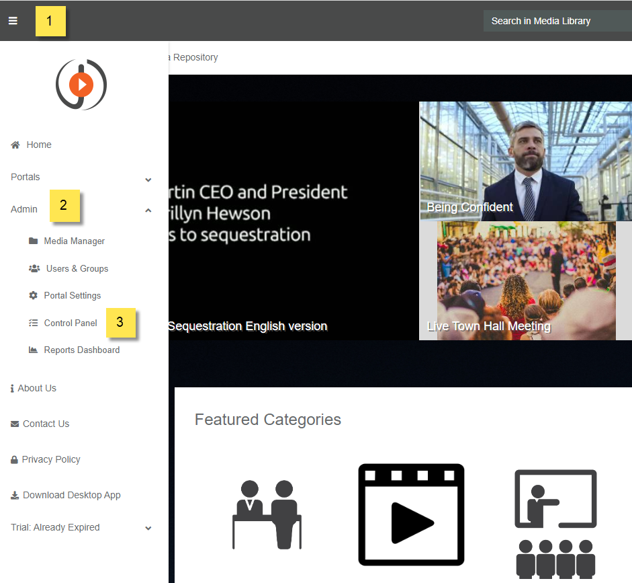Expand the Portals menu chevron
Viewport: 632px width, 583px height.
148,180
